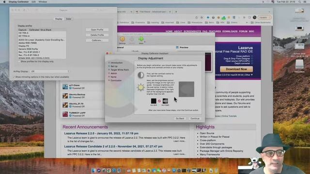Open the dropdown arrow beside Start button

coord(145,42)
